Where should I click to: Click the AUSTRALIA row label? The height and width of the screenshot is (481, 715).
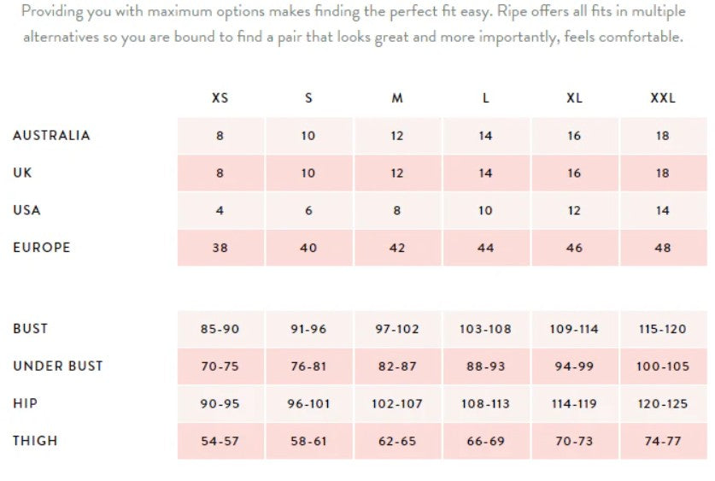51,135
